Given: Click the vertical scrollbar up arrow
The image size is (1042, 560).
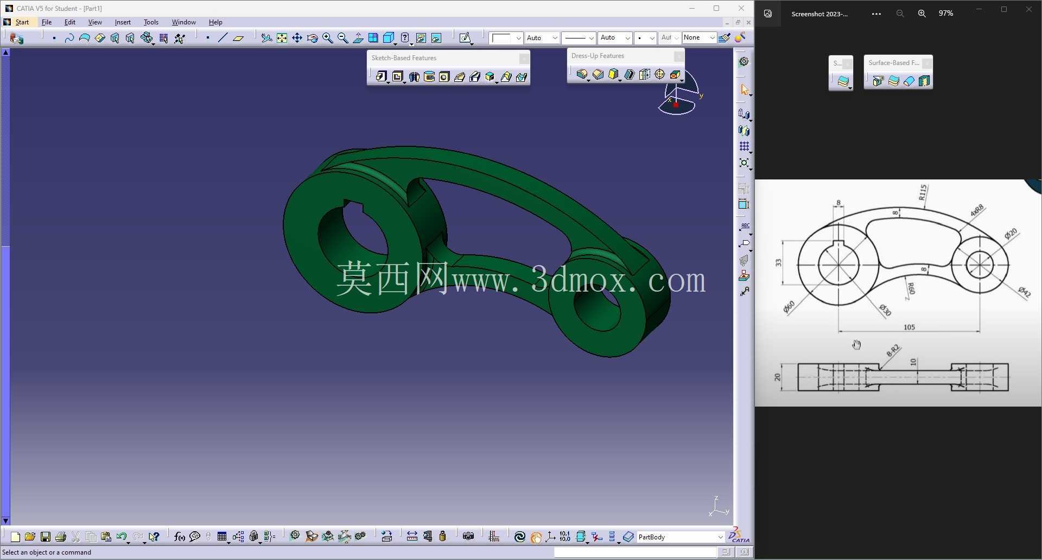Looking at the screenshot, I should [x=6, y=53].
